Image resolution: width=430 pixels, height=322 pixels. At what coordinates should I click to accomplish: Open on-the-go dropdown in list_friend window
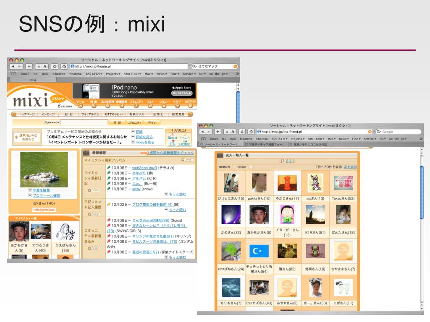tap(398, 139)
